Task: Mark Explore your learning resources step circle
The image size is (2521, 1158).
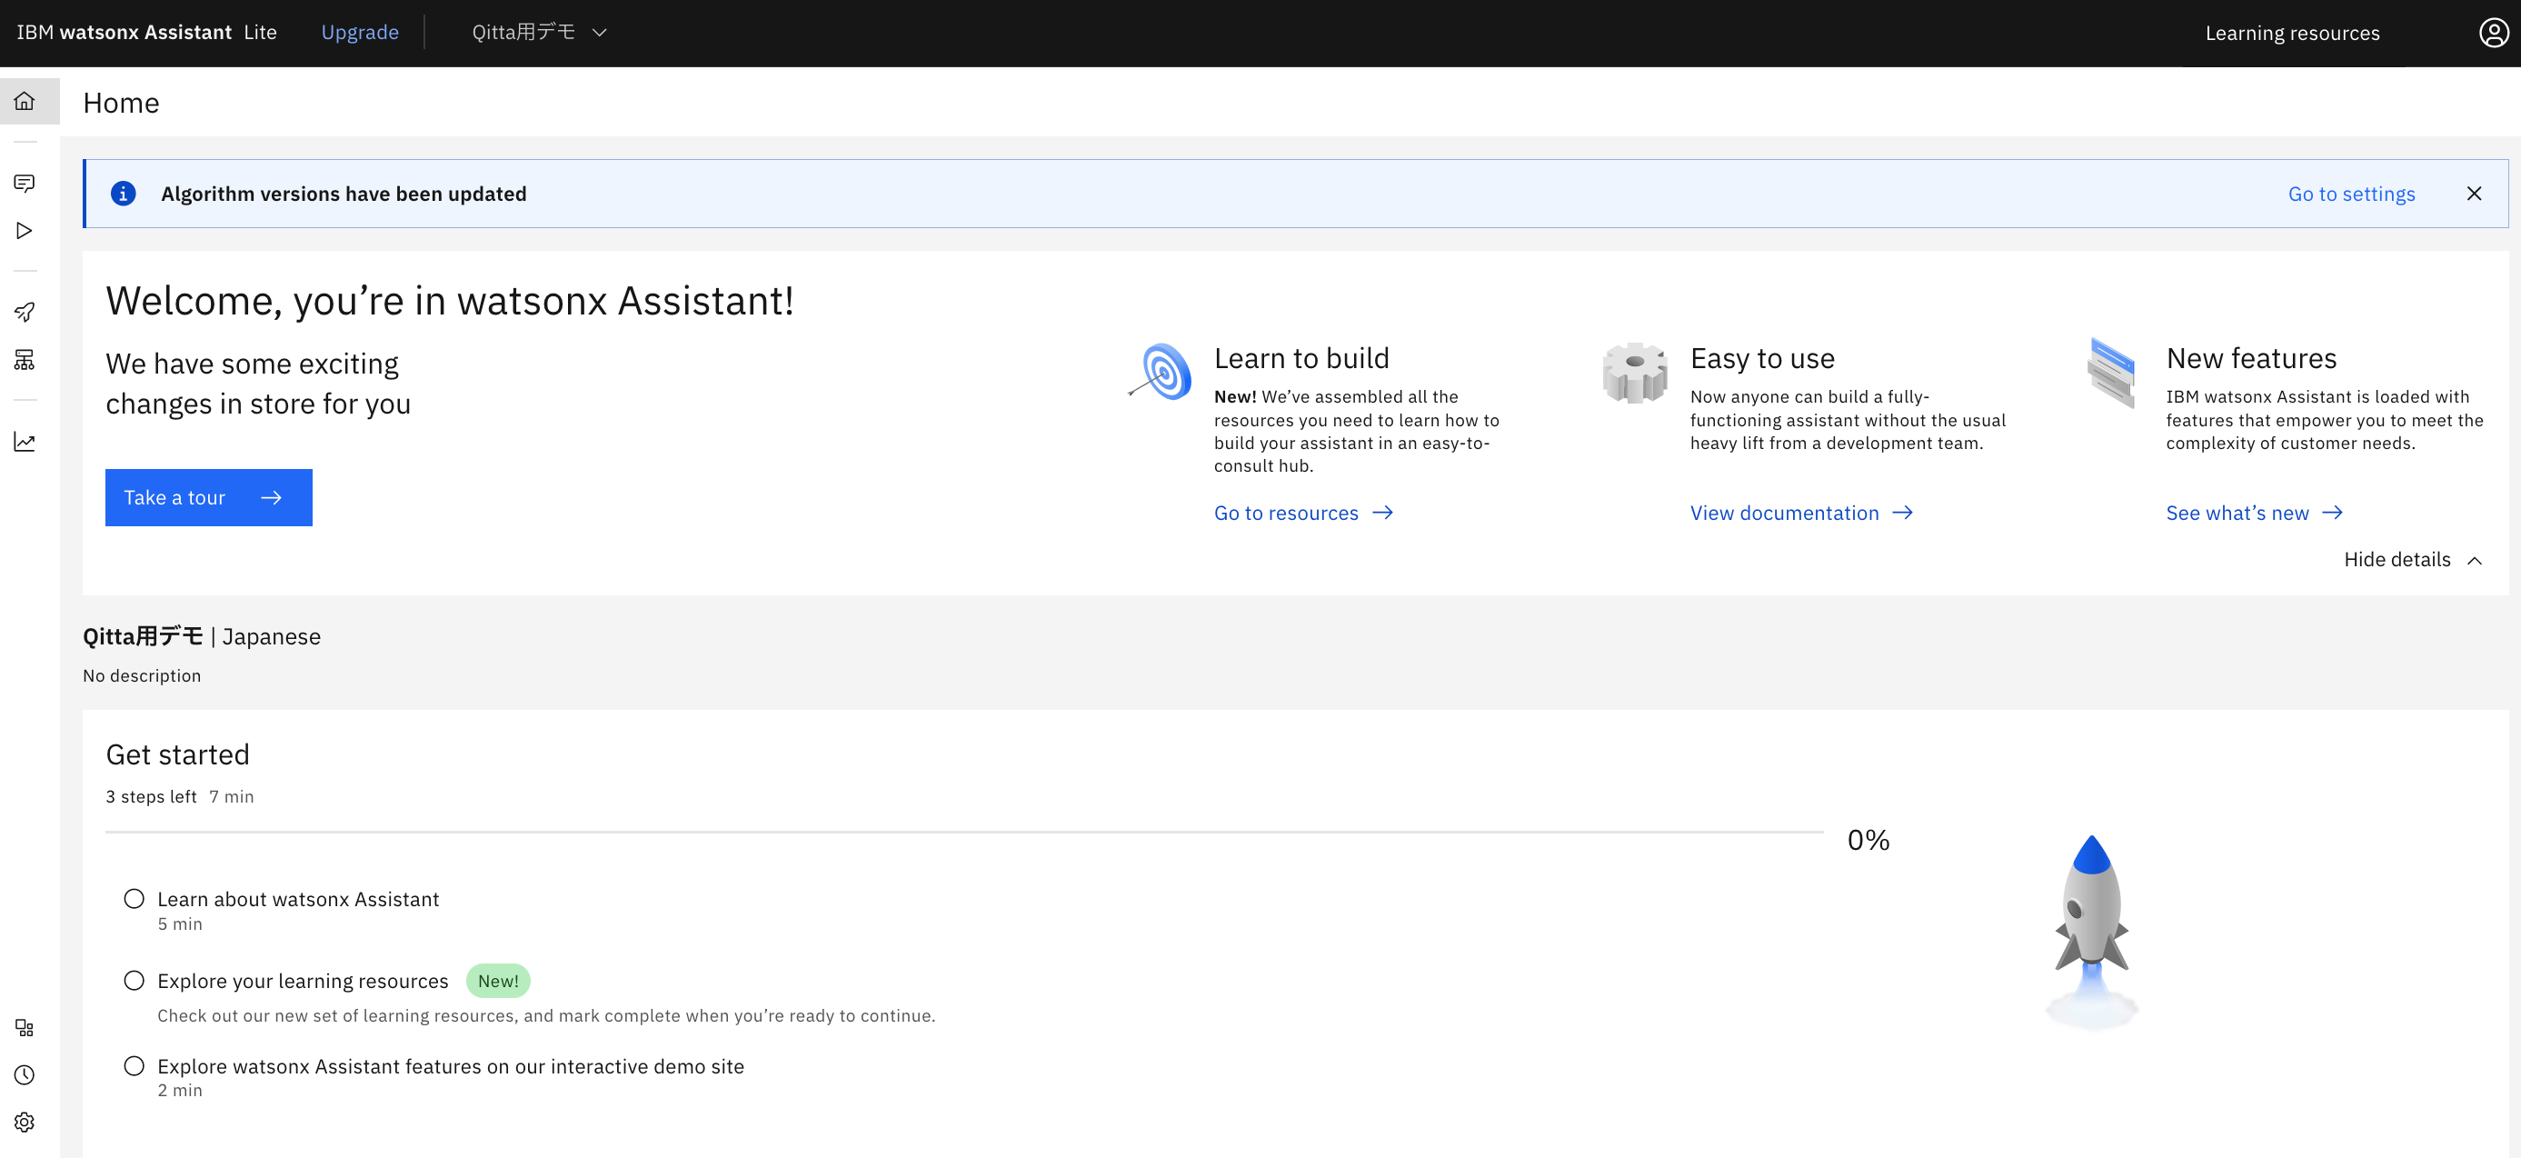Action: (x=135, y=980)
